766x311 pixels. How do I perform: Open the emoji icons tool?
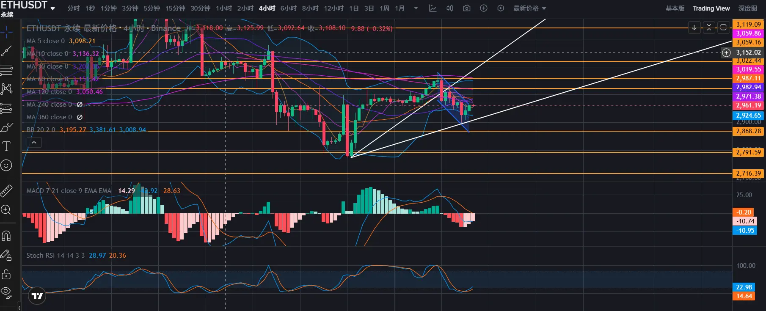tap(6, 165)
